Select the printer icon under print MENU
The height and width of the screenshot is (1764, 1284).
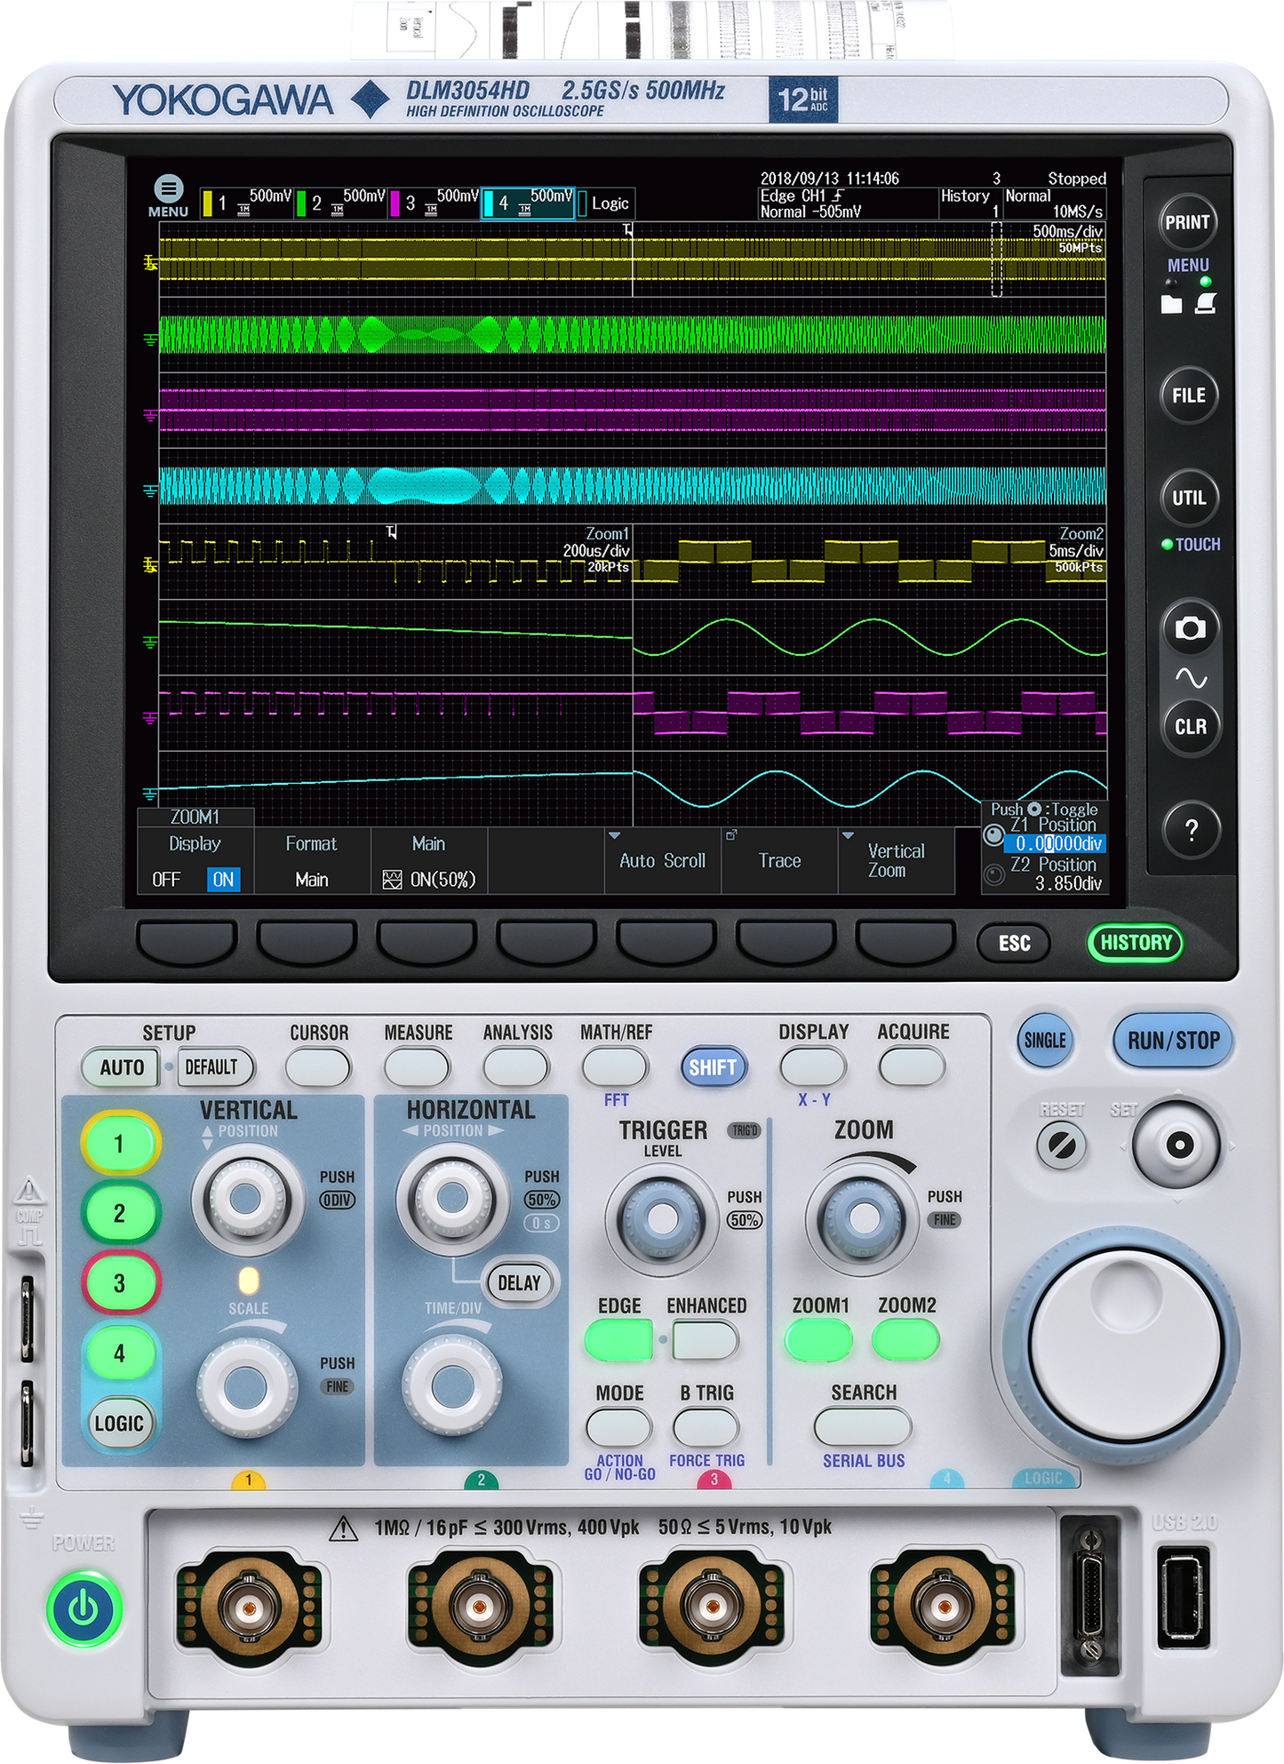click(x=1205, y=303)
